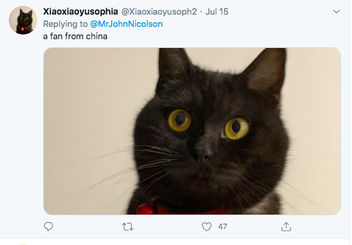
Task: Click the tweet text 'a fan from china'
Action: click(75, 36)
